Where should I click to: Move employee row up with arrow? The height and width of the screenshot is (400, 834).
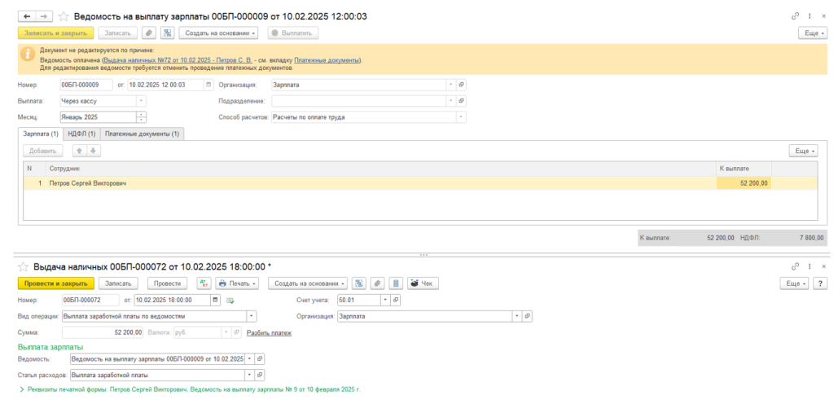coord(80,151)
